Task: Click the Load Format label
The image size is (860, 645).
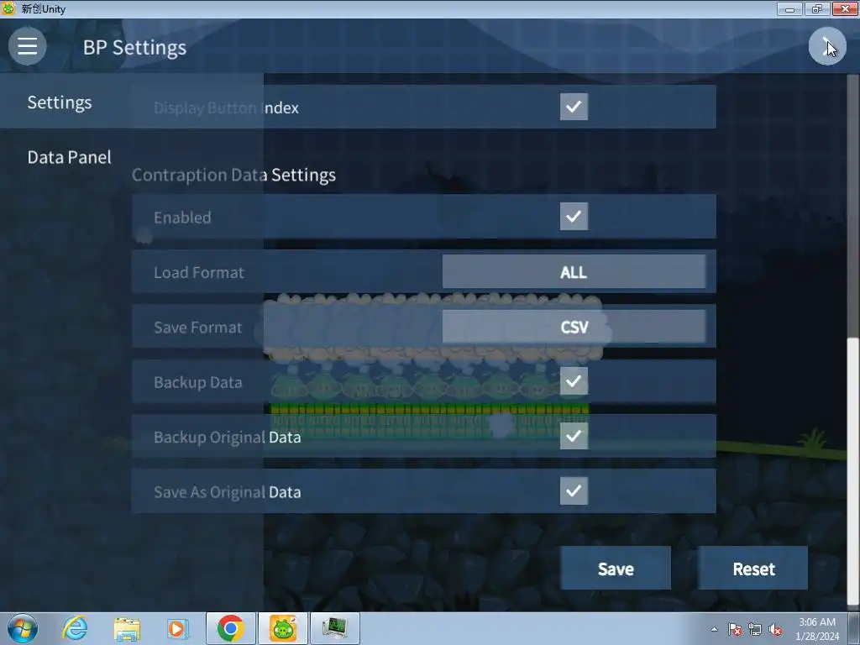Action: click(198, 272)
